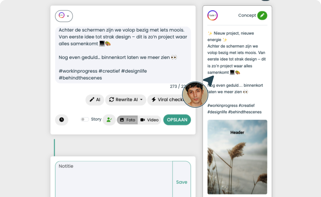The image size is (321, 197).
Task: Select the Video media option
Action: (x=150, y=120)
